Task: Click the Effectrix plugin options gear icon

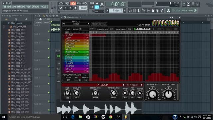Action: pyautogui.click(x=65, y=17)
